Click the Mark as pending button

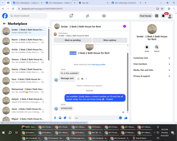pyautogui.click(x=73, y=40)
